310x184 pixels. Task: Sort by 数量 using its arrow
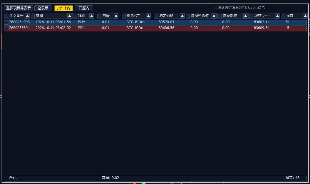tap(116, 16)
